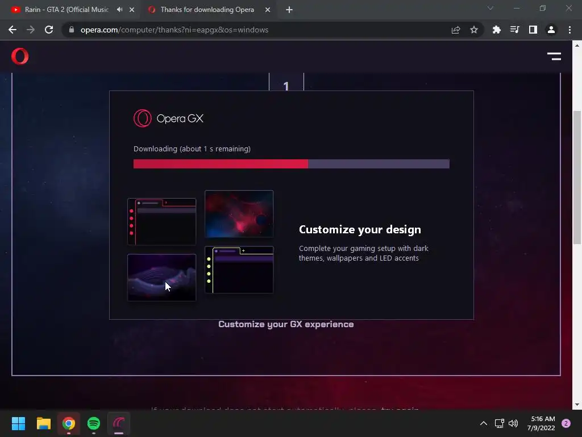Click the Downloading about 1 s remaining text
The width and height of the screenshot is (582, 437).
[192, 149]
